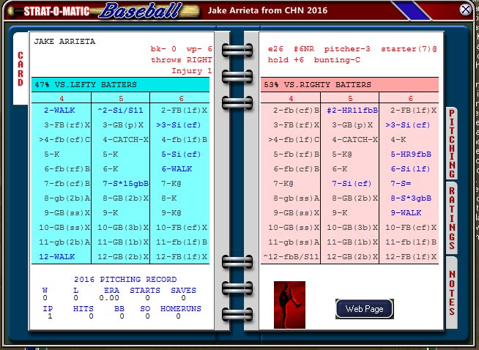The width and height of the screenshot is (479, 350).
Task: Click '7-S=' in righty column 6
Action: point(401,184)
